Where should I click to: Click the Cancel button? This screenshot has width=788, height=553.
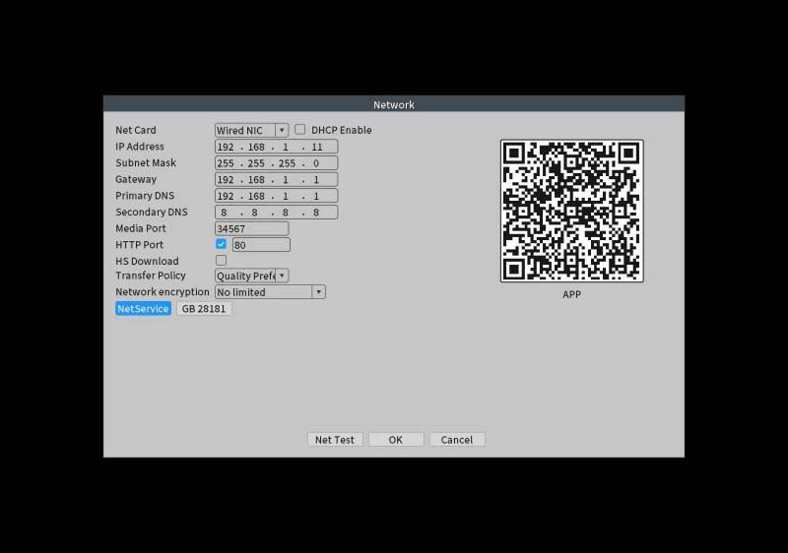(x=457, y=440)
